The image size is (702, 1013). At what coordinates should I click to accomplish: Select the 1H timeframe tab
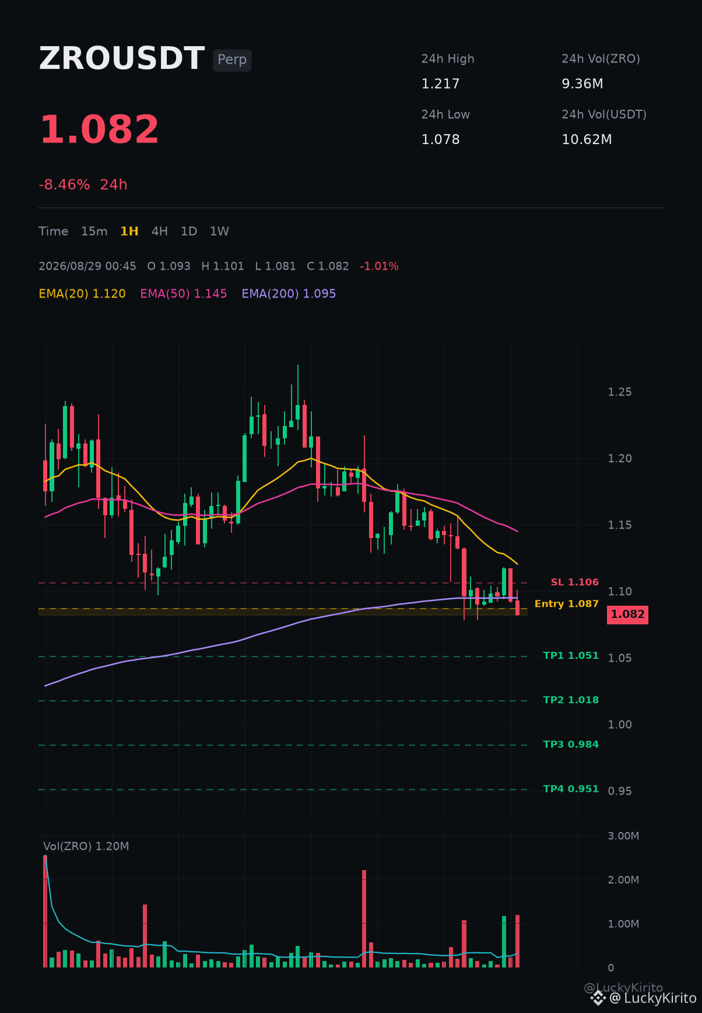click(129, 232)
